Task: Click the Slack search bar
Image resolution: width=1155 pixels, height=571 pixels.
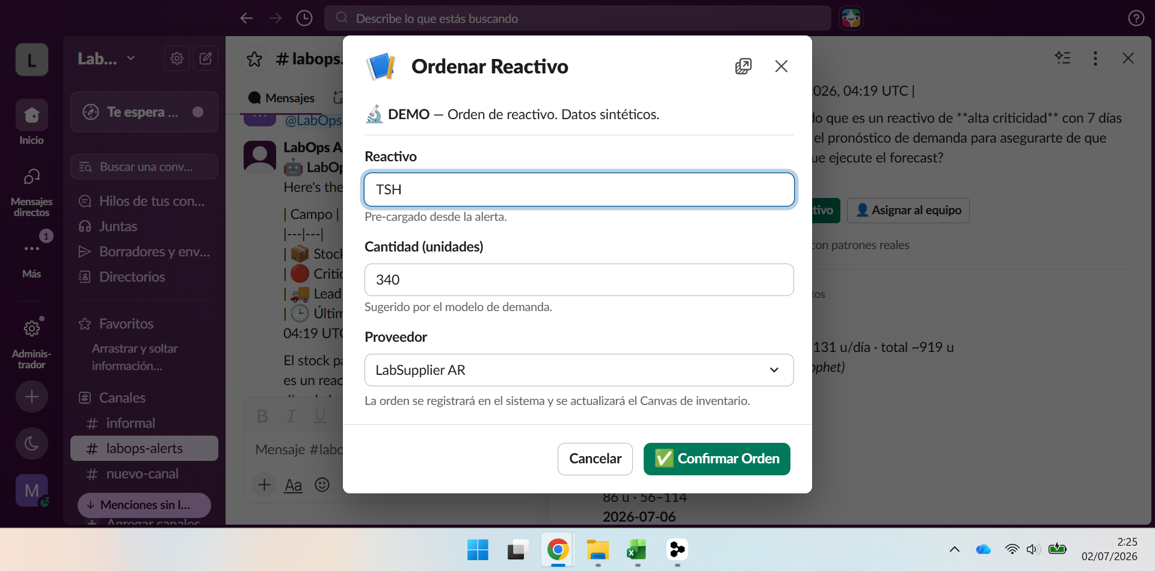Action: (577, 18)
